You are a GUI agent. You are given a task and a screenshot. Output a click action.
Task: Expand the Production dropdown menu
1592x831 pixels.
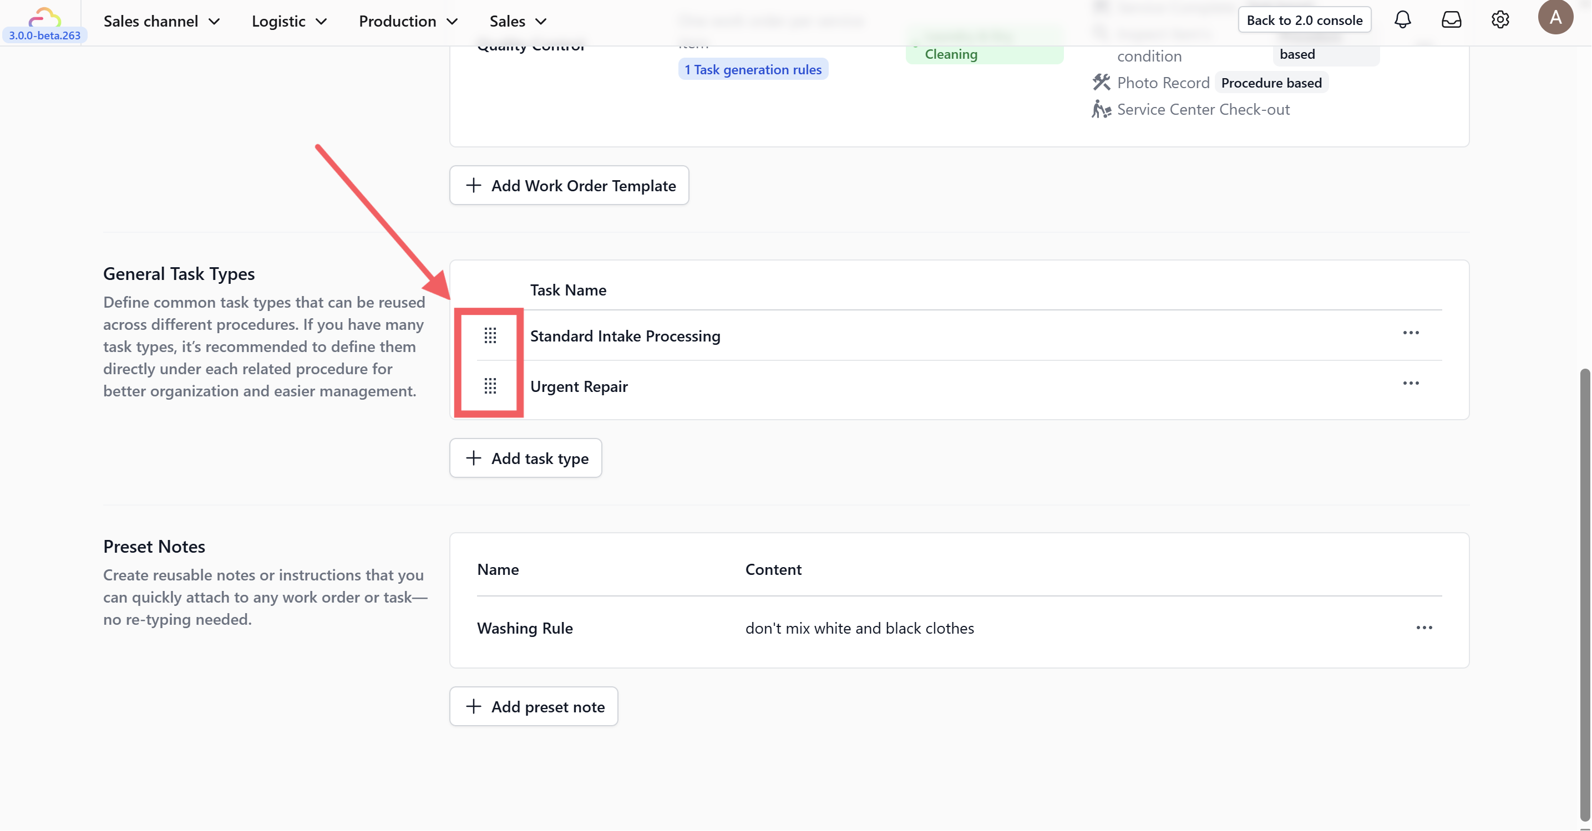coord(408,21)
